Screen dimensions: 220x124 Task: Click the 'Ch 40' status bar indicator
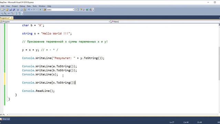coord(199,122)
